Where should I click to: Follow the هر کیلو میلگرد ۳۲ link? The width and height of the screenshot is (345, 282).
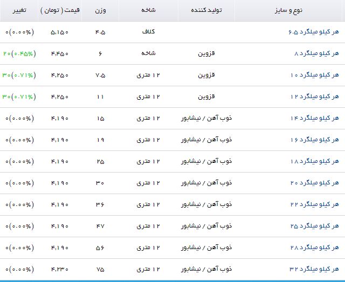click(314, 269)
